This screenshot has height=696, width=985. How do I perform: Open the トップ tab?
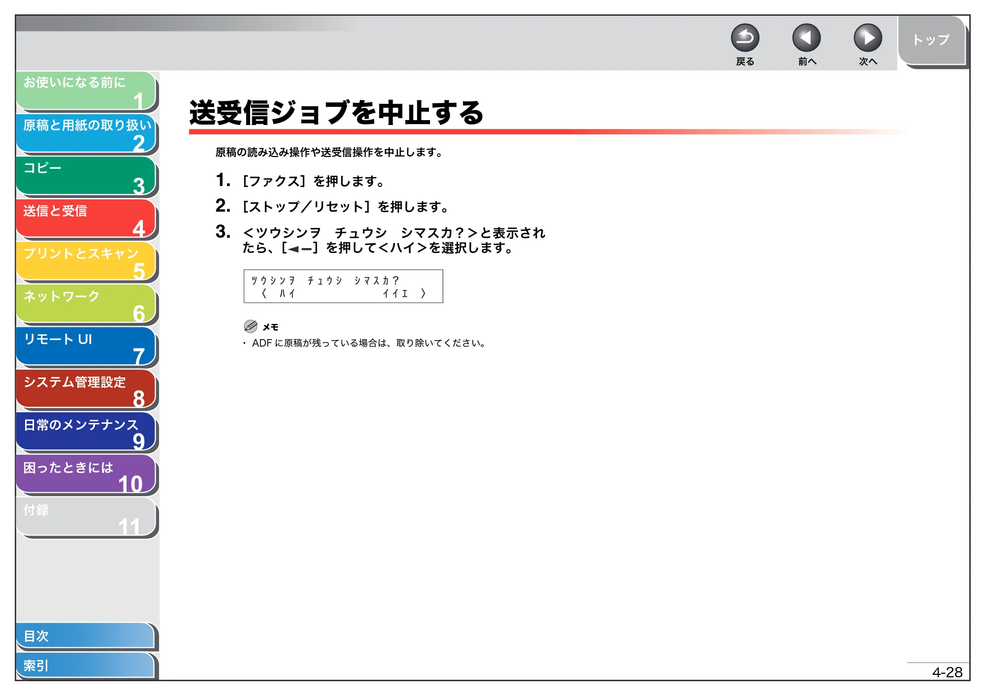tap(931, 40)
